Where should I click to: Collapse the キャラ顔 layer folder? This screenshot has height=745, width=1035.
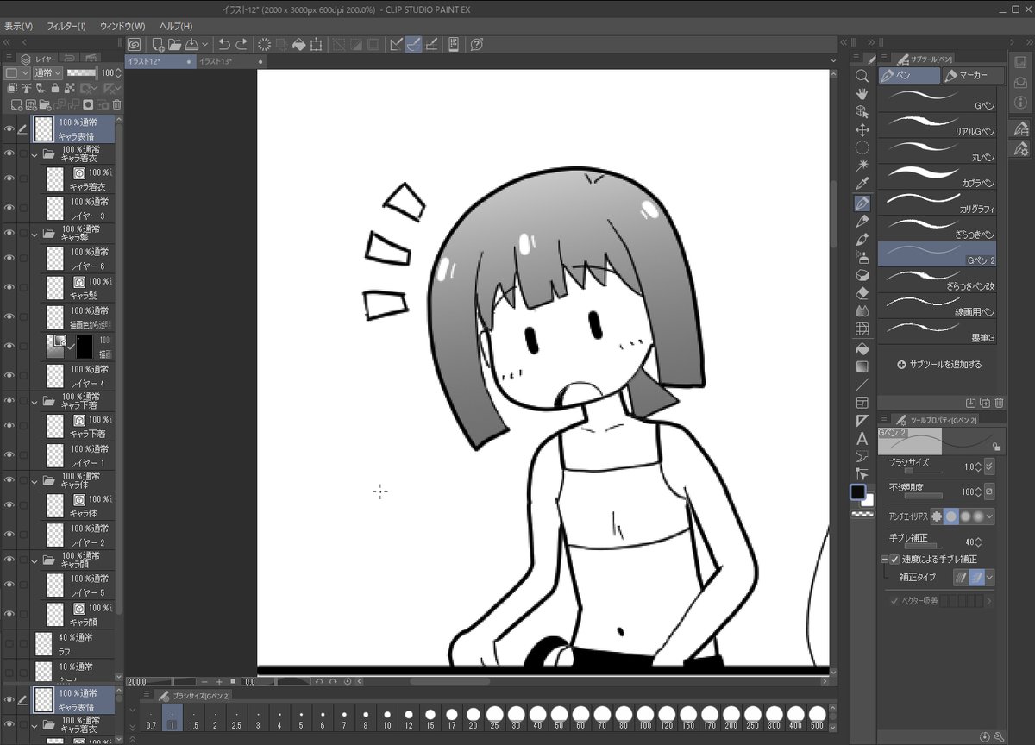coord(34,561)
